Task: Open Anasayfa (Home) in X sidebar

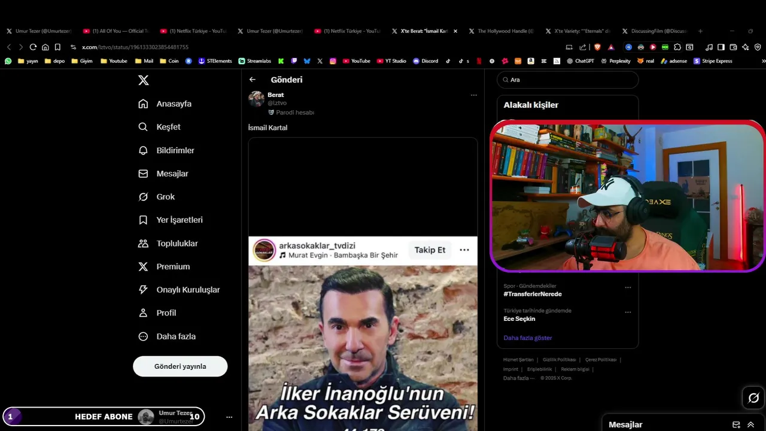Action: click(165, 104)
